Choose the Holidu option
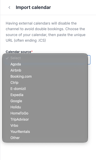The image size is (96, 160). point(45,107)
